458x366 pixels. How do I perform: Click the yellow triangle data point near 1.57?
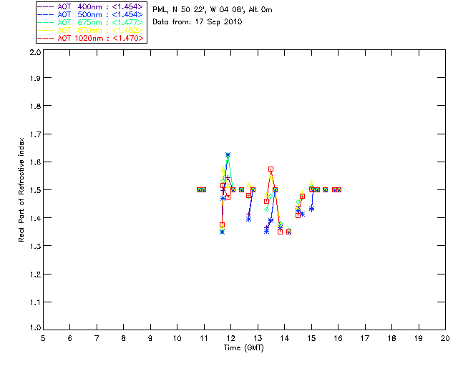pos(223,169)
